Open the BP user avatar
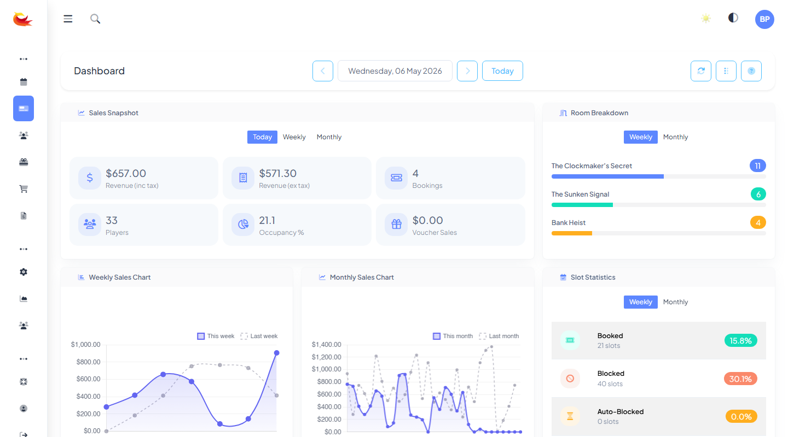The height and width of the screenshot is (437, 788). click(764, 19)
